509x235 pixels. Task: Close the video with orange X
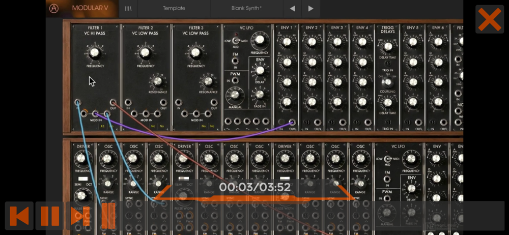point(490,19)
